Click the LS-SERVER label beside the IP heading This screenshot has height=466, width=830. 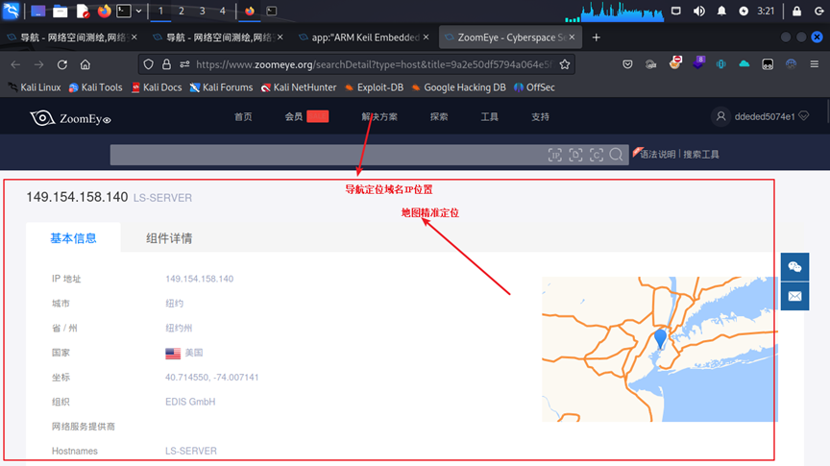point(162,198)
